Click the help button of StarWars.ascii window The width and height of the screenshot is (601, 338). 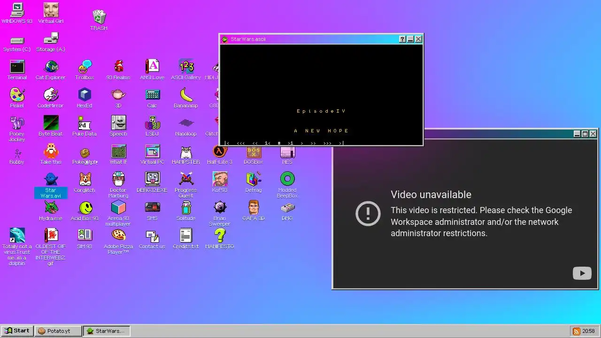pyautogui.click(x=402, y=39)
